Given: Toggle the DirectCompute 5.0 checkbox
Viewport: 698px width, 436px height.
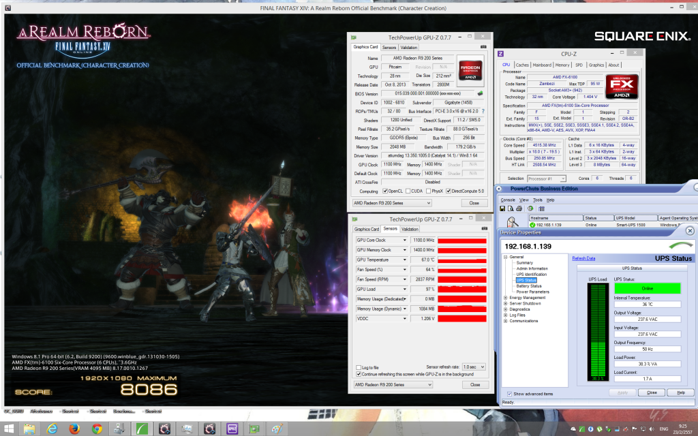Looking at the screenshot, I should [449, 191].
